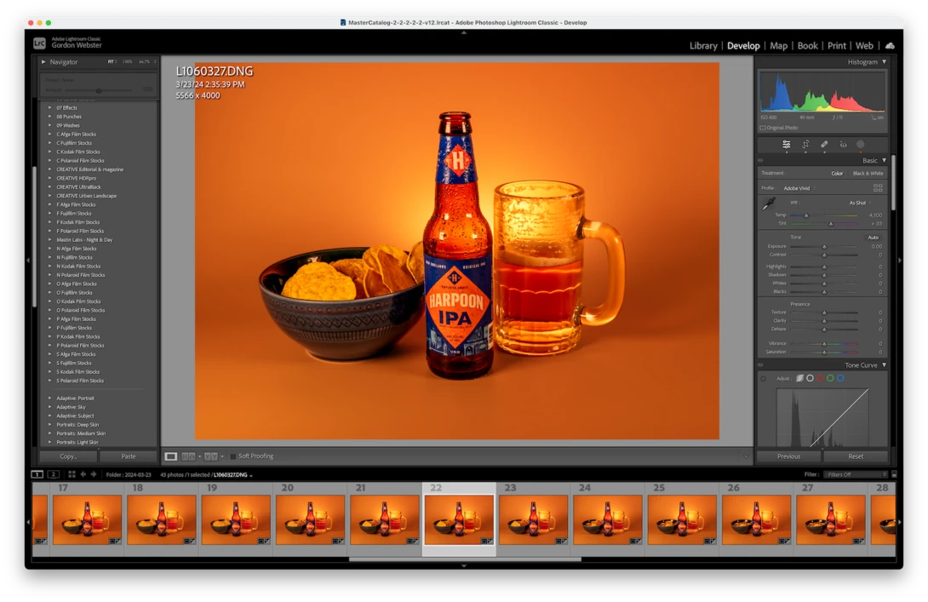The height and width of the screenshot is (602, 928).
Task: Click the Exposure slider handle
Action: (x=824, y=247)
